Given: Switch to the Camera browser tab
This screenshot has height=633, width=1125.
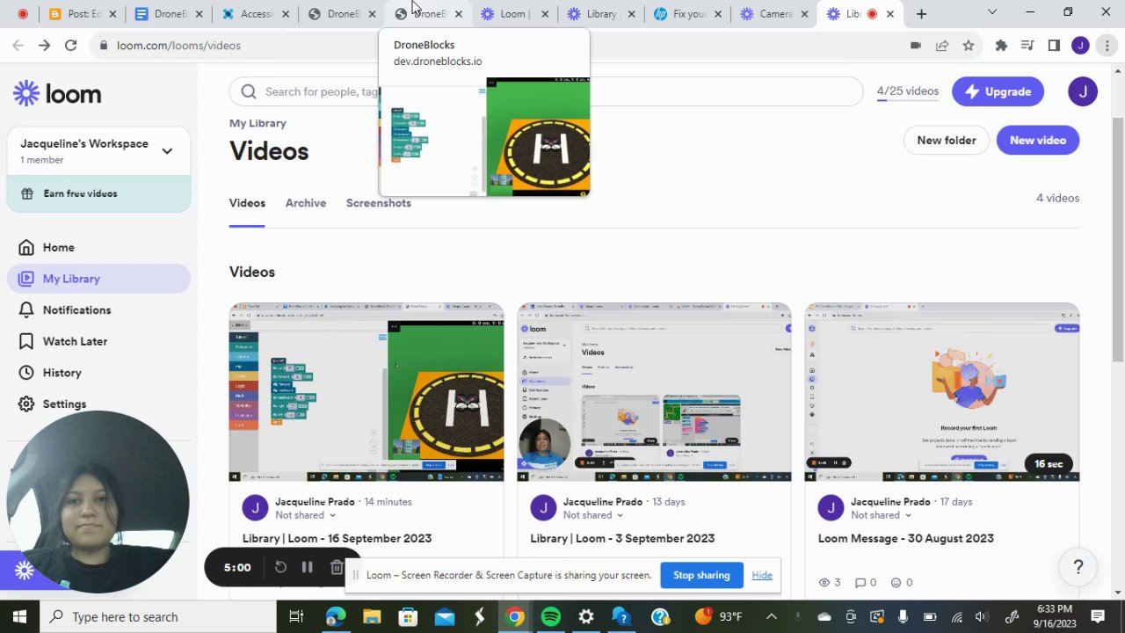Looking at the screenshot, I should pos(774,14).
